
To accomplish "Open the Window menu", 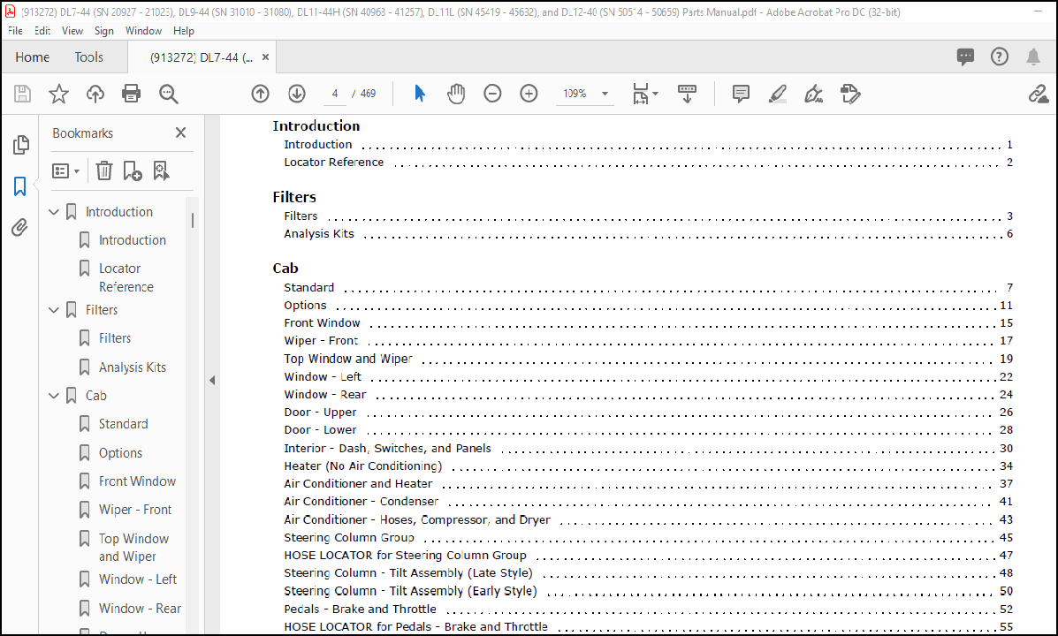I will click(x=143, y=31).
